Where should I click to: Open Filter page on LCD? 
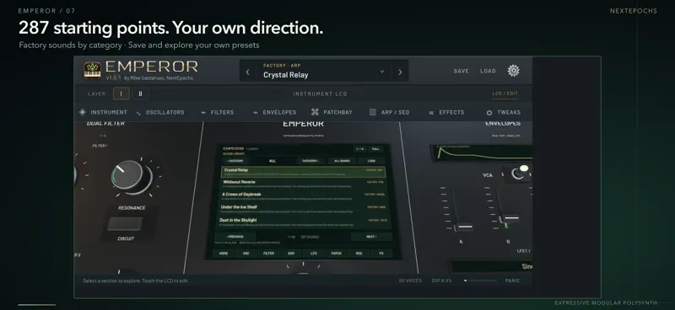268,254
